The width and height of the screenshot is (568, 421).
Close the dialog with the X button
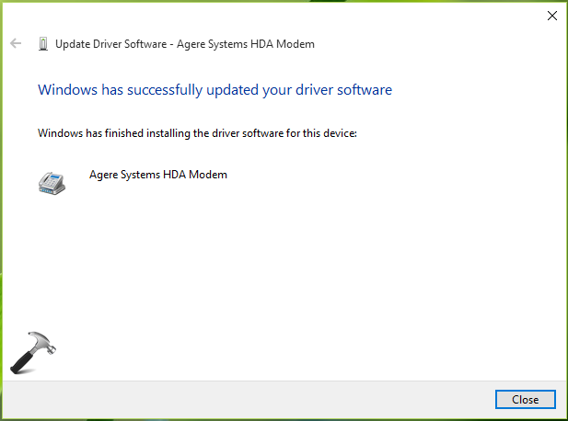click(552, 16)
